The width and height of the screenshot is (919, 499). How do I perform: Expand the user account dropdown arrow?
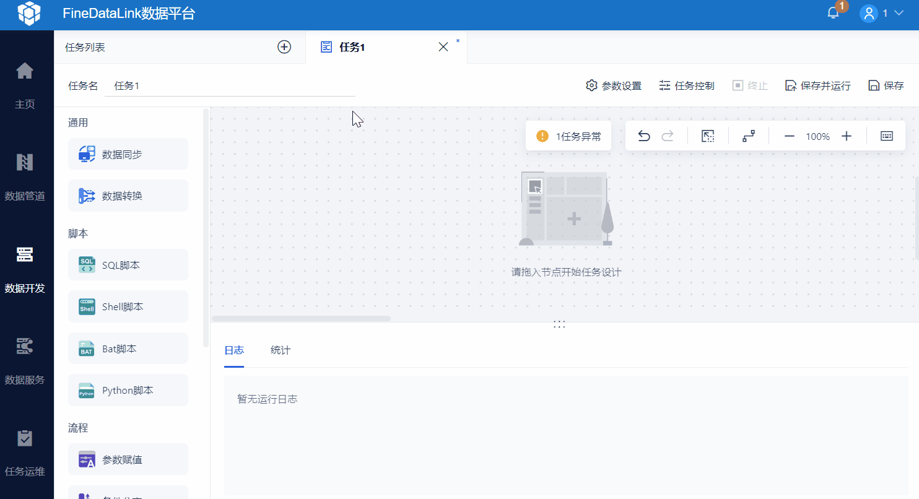(899, 14)
